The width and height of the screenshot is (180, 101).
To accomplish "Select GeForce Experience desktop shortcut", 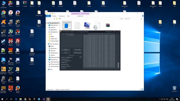I will [3, 33].
